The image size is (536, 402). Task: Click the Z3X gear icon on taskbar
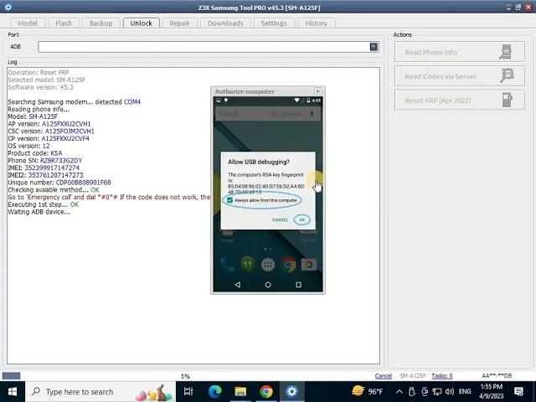(292, 392)
